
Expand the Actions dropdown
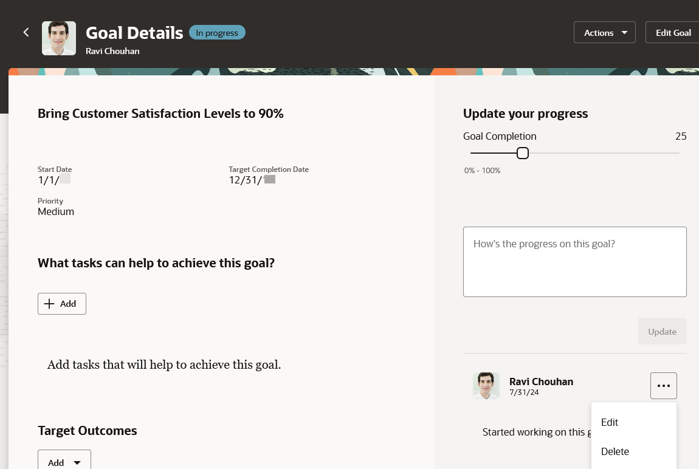pos(605,33)
